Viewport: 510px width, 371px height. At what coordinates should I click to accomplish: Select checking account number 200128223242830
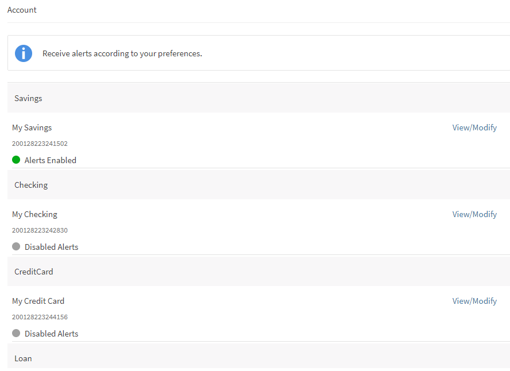[40, 230]
